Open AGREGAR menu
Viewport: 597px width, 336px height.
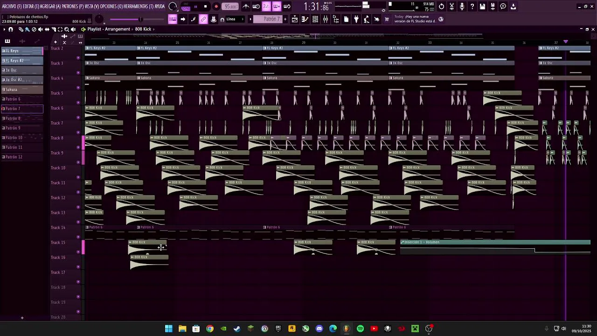50,7
